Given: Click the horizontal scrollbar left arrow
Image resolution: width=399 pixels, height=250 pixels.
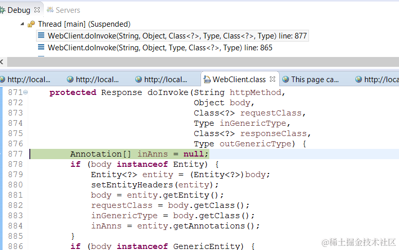Looking at the screenshot, I should 2,62.
